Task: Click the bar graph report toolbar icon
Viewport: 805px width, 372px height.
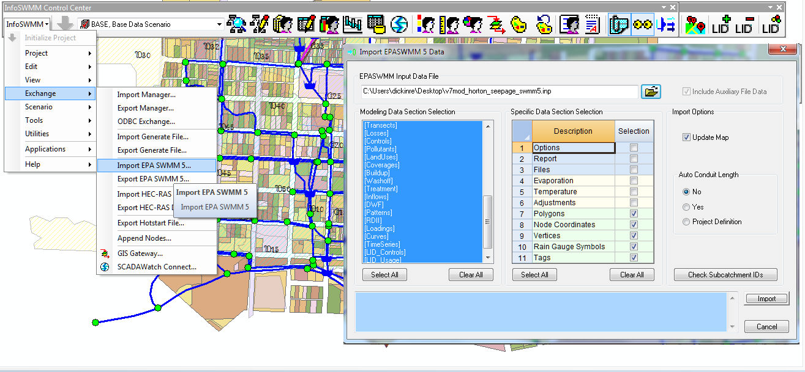Action: pyautogui.click(x=353, y=24)
